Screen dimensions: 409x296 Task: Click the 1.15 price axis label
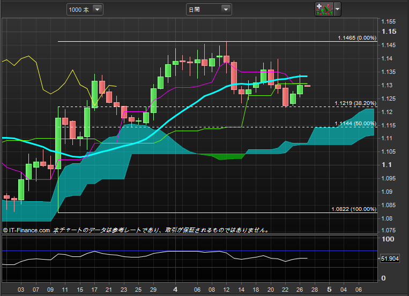(389, 32)
